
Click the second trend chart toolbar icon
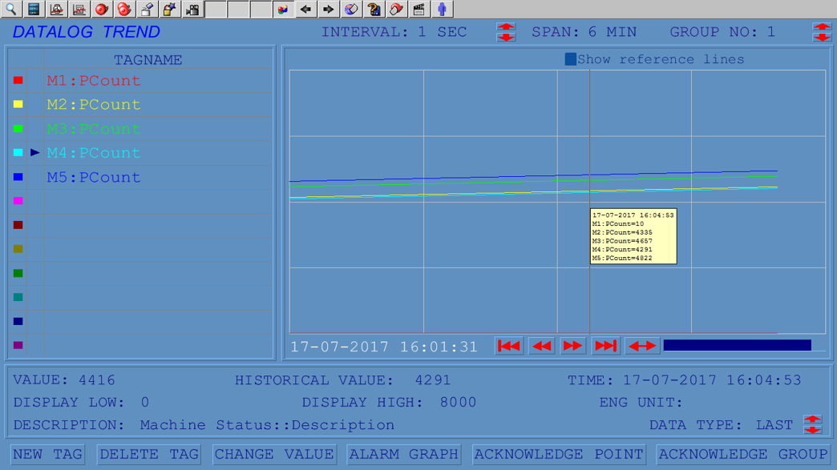79,9
